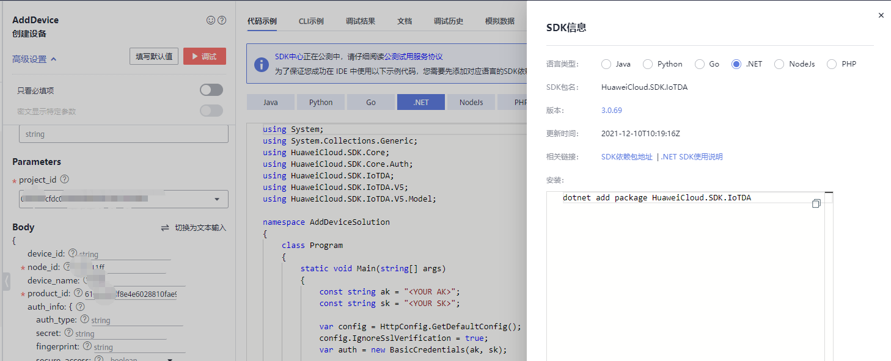Image resolution: width=891 pixels, height=361 pixels.
Task: Open the 公测试用服务协议 link
Action: pos(413,56)
